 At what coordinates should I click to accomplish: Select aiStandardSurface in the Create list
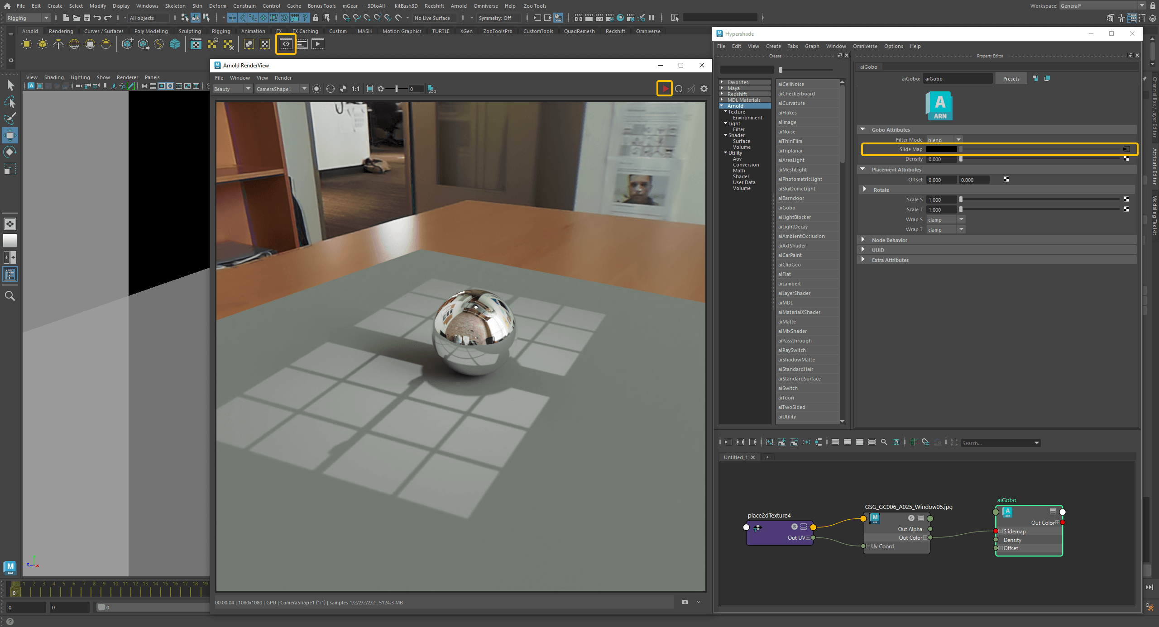tap(799, 379)
